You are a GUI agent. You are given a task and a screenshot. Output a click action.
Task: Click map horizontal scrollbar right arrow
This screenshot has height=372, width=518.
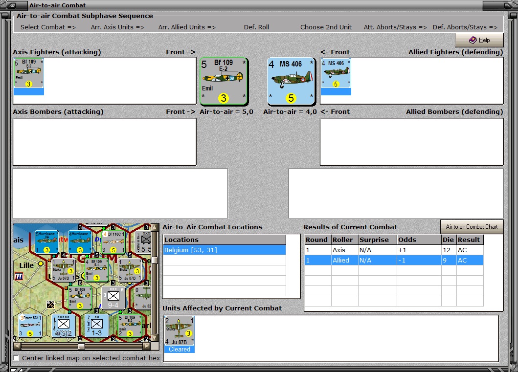(x=147, y=346)
